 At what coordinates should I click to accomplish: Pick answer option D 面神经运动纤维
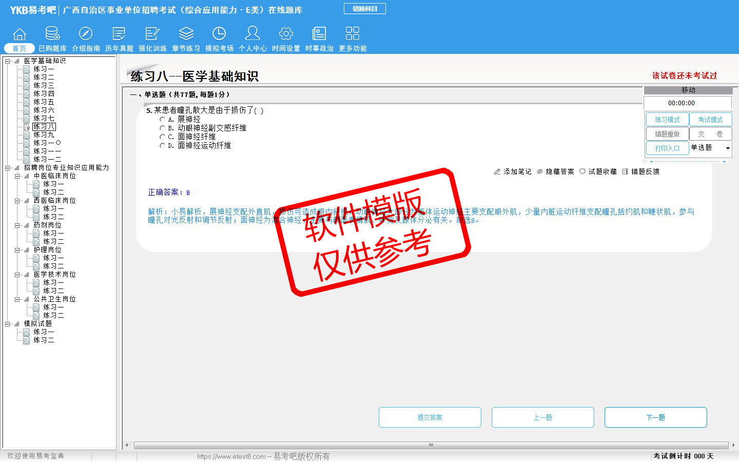tap(163, 146)
